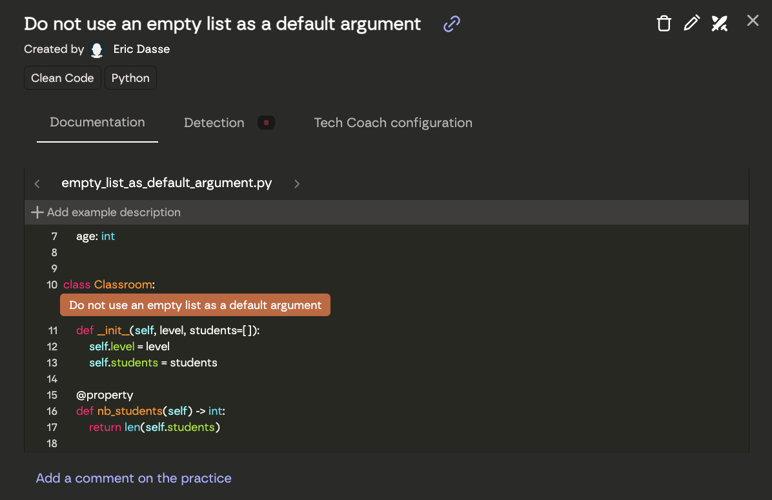Edit the practice using the pencil icon
Image resolution: width=772 pixels, height=500 pixels.
pyautogui.click(x=691, y=24)
